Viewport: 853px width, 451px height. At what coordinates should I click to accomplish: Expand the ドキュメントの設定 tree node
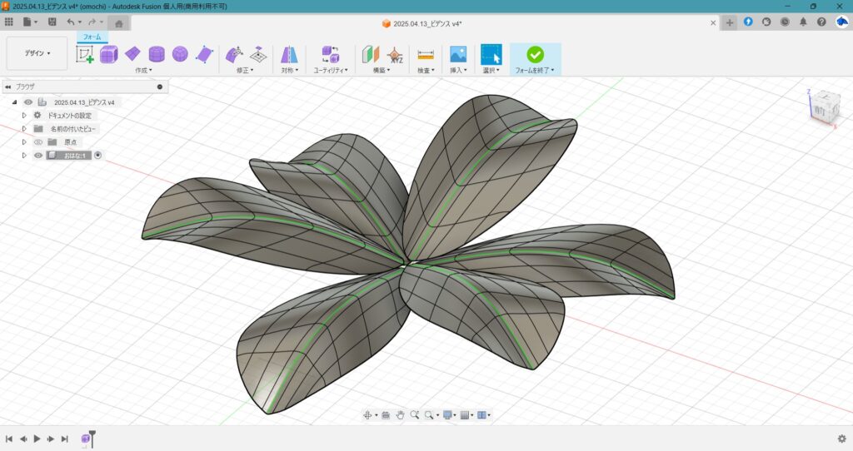24,116
